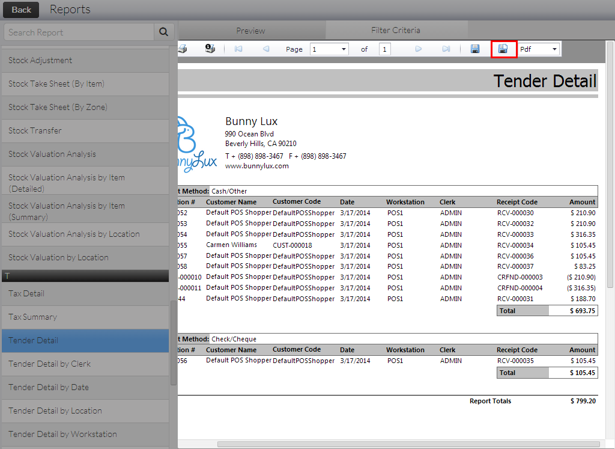Open the page number dropdown
This screenshot has width=615, height=449.
[x=329, y=49]
